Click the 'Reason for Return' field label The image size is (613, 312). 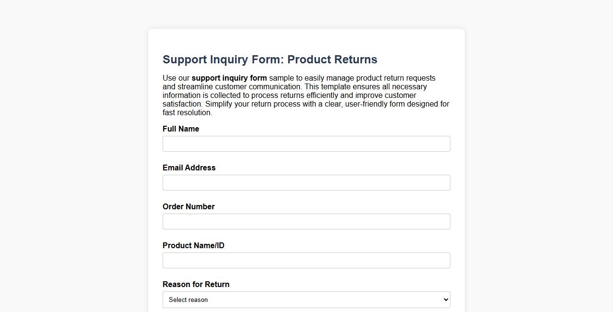(x=196, y=284)
